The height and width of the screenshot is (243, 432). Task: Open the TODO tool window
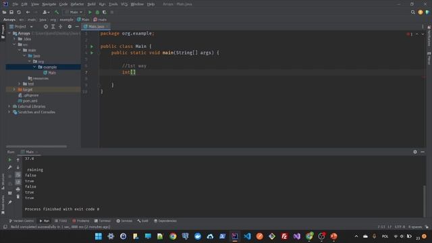(61, 221)
